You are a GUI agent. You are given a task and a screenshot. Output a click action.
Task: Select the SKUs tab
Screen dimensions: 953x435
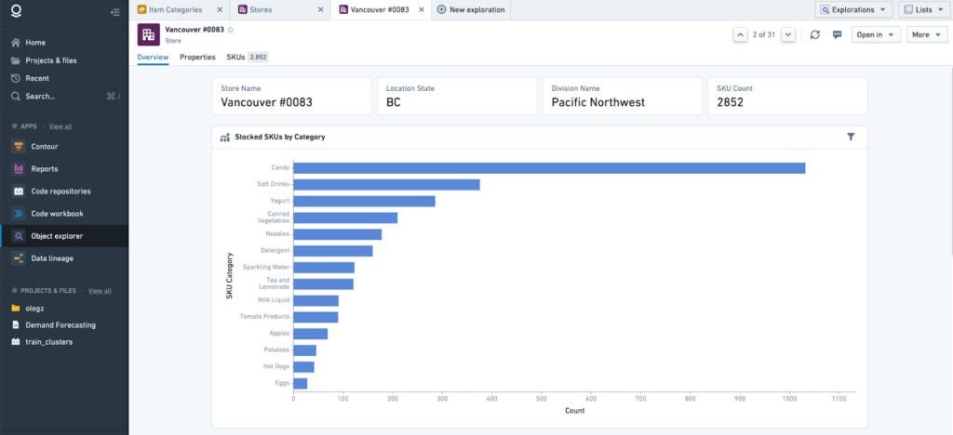(248, 57)
